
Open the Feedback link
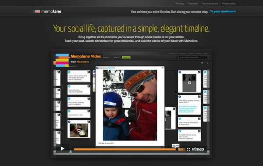193,4
